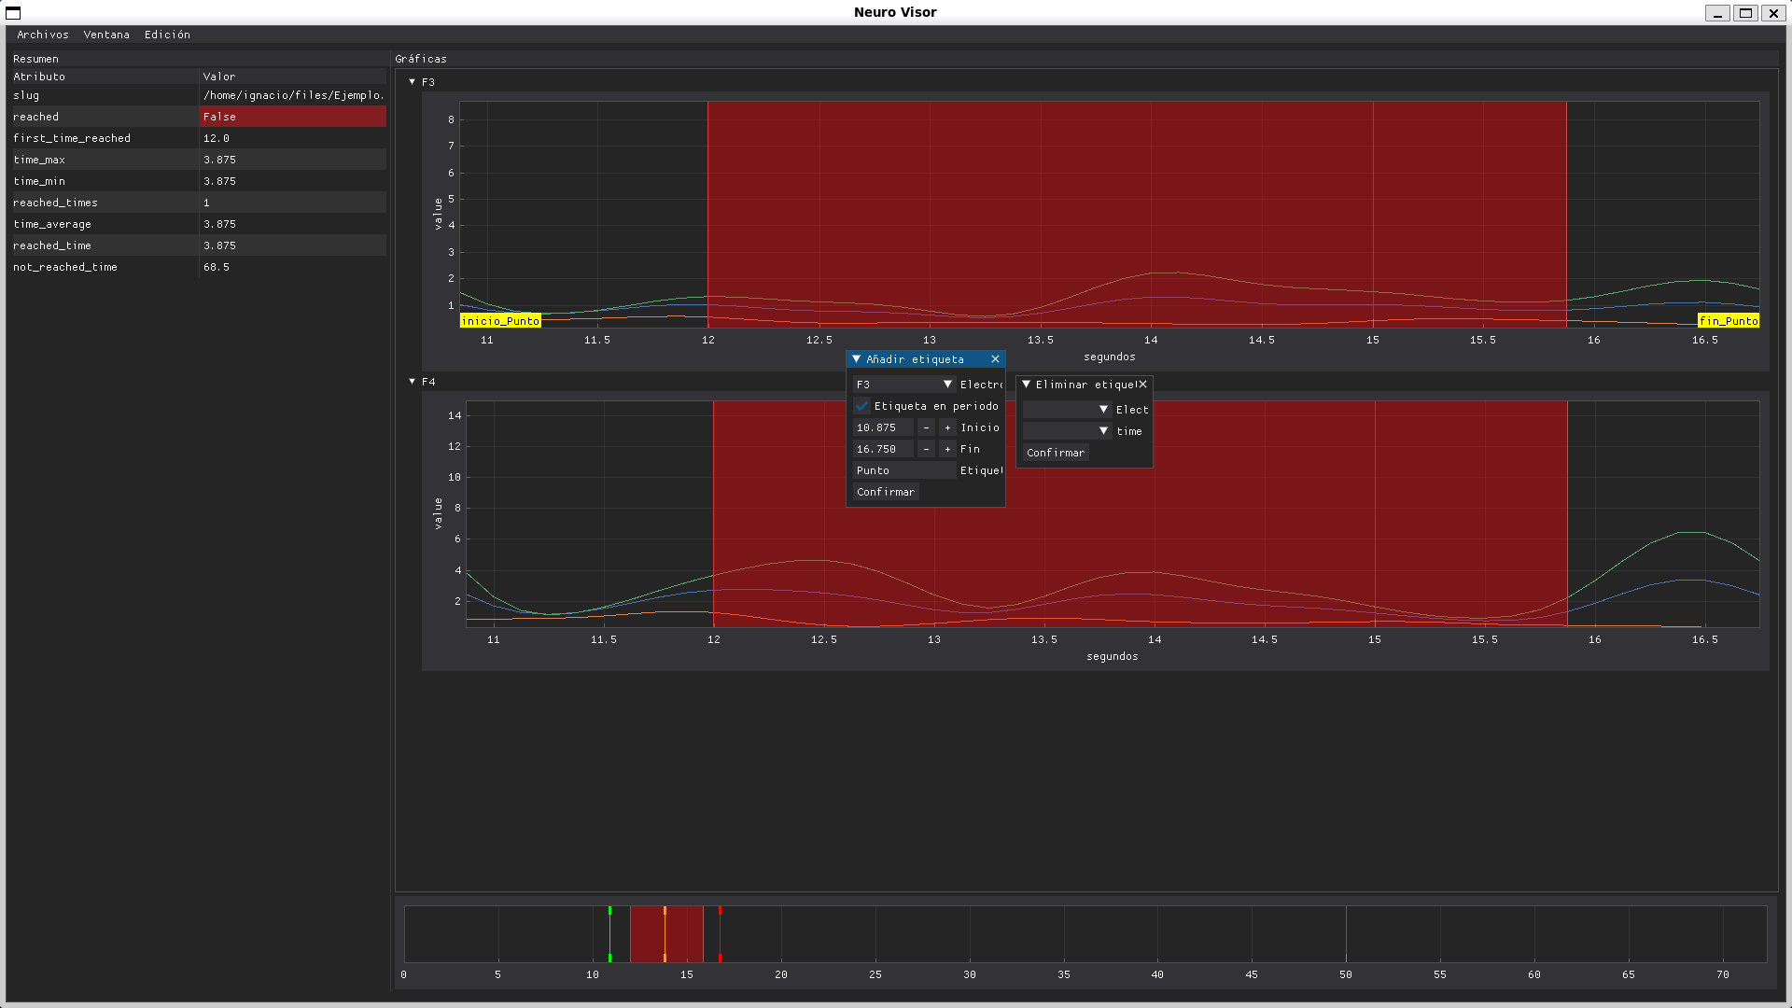Click the Añadir etiqueta title bar
Screen dimensions: 1792x1008
click(926, 359)
